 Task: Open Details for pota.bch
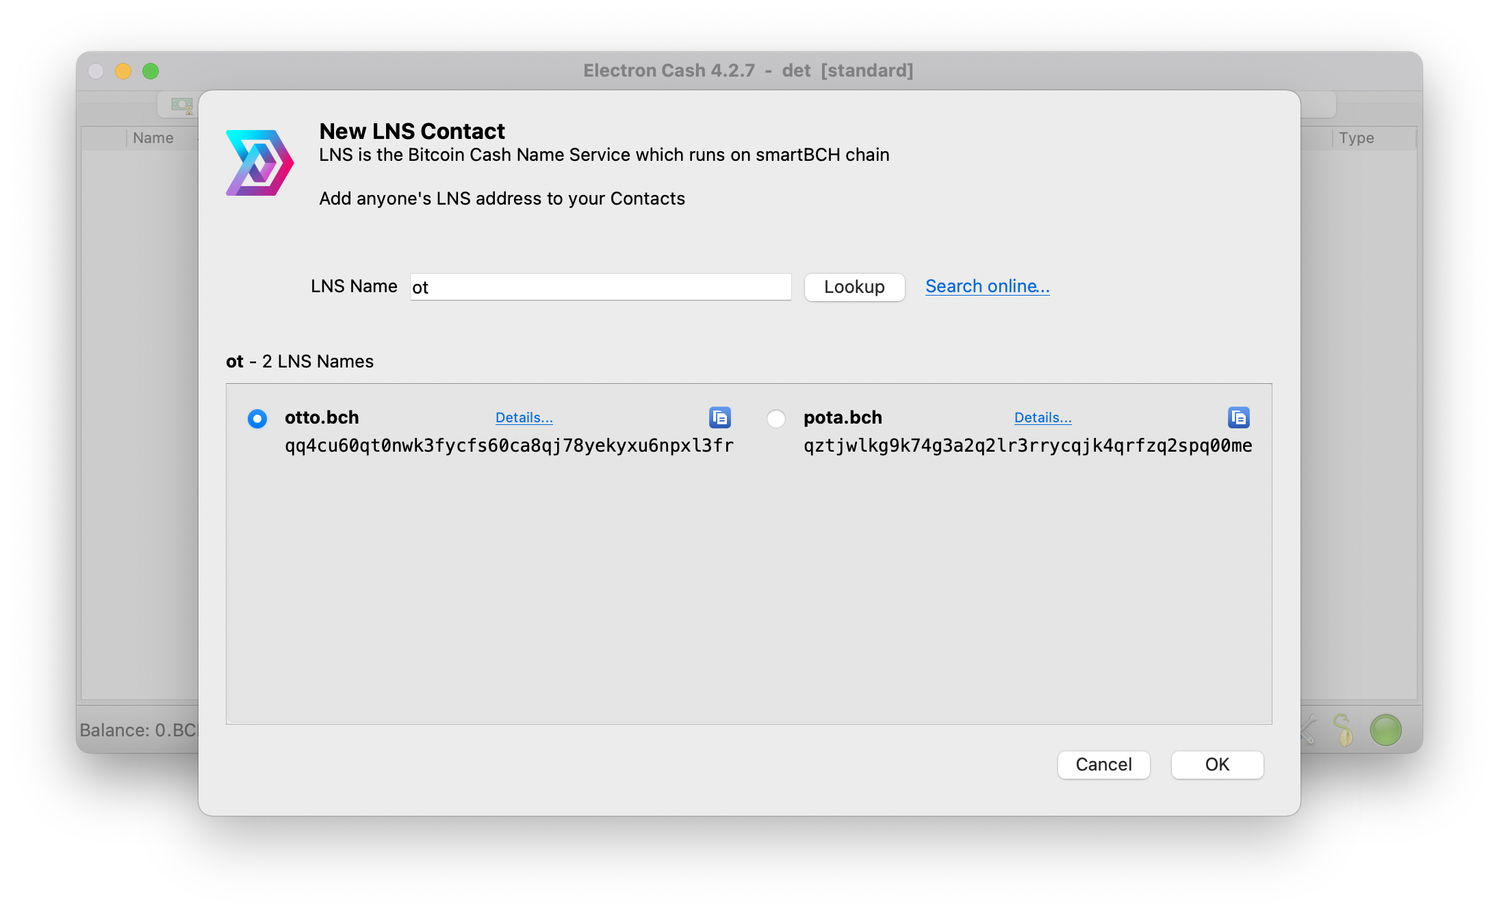1043,417
